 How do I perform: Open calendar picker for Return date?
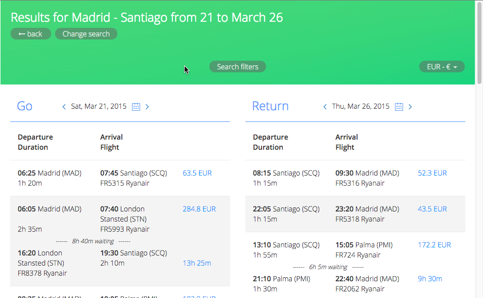[x=399, y=107]
